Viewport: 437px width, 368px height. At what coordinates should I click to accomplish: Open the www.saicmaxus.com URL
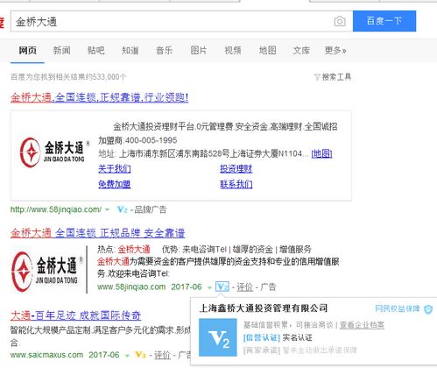46,355
